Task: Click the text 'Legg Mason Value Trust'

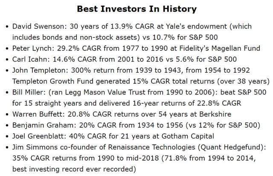Action: (106, 92)
